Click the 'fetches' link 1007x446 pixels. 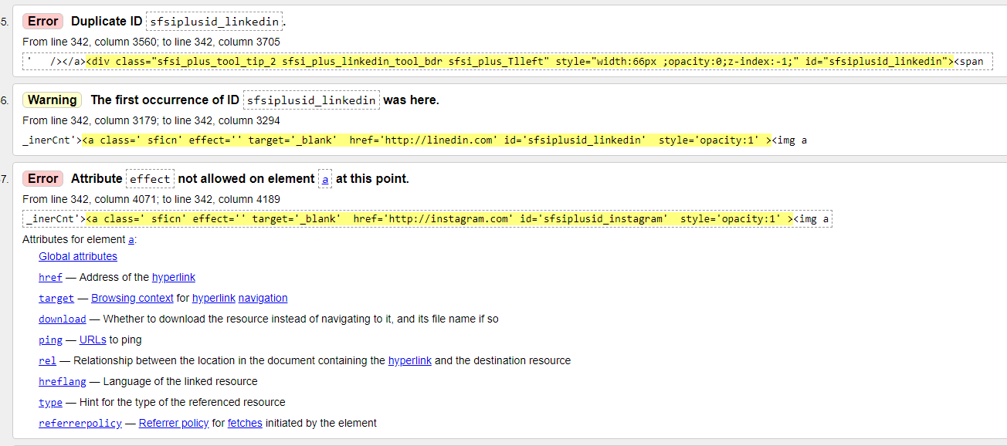click(x=245, y=423)
